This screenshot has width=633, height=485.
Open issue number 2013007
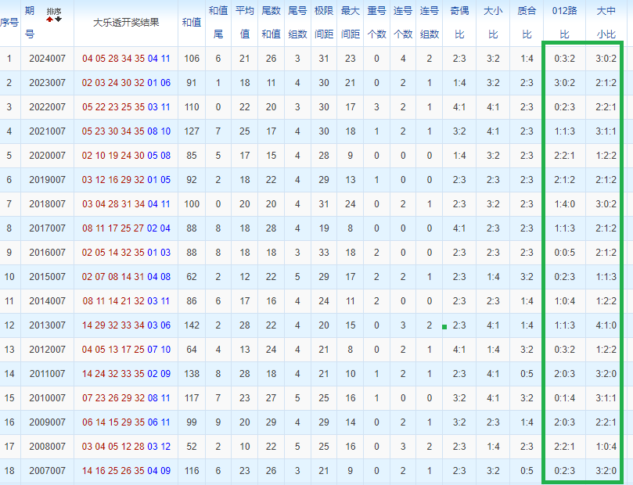click(x=47, y=325)
